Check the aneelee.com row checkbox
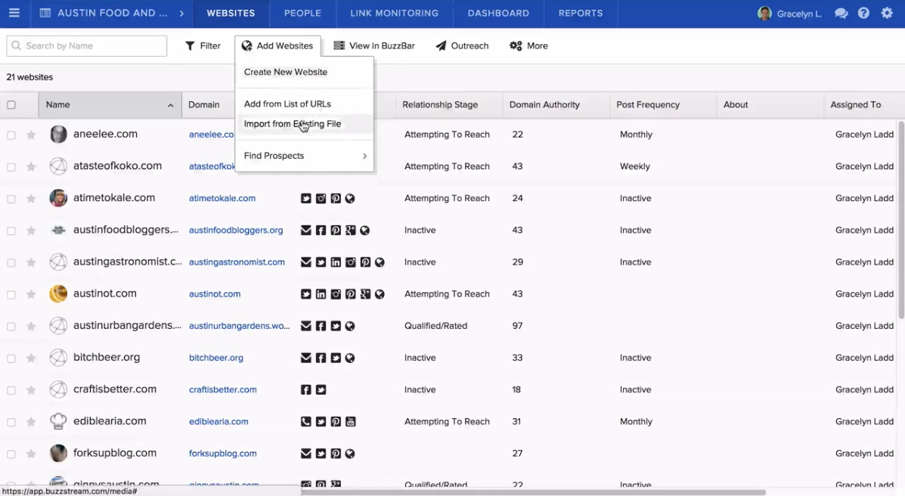 pos(11,135)
